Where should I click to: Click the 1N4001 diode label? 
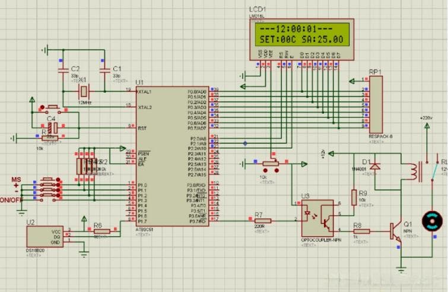[x=358, y=169]
